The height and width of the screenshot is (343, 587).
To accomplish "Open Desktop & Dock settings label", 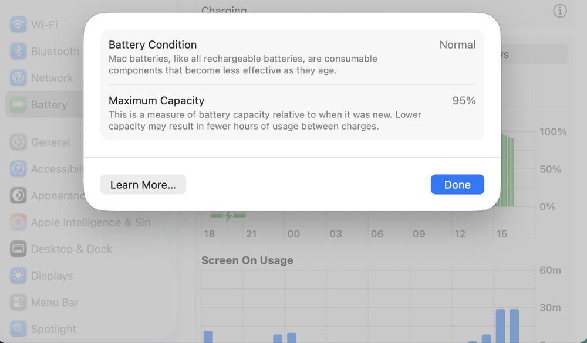I will pyautogui.click(x=72, y=249).
